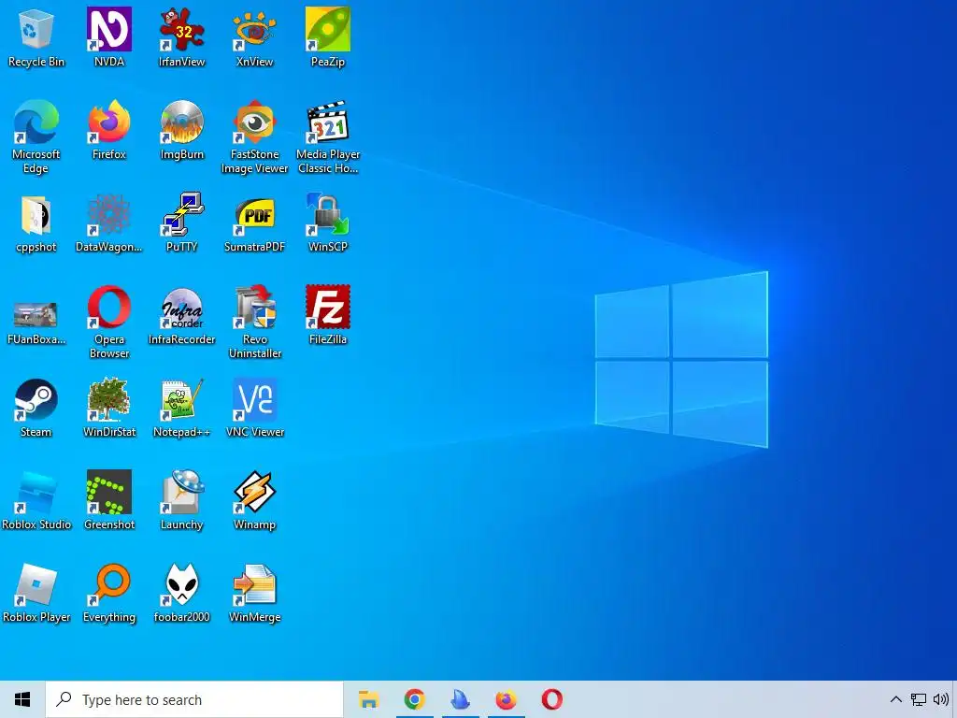Image resolution: width=957 pixels, height=718 pixels.
Task: Select the IrfanView desktop shortcut
Action: [182, 37]
